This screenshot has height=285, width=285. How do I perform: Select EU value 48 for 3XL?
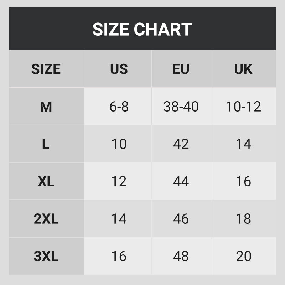181,256
